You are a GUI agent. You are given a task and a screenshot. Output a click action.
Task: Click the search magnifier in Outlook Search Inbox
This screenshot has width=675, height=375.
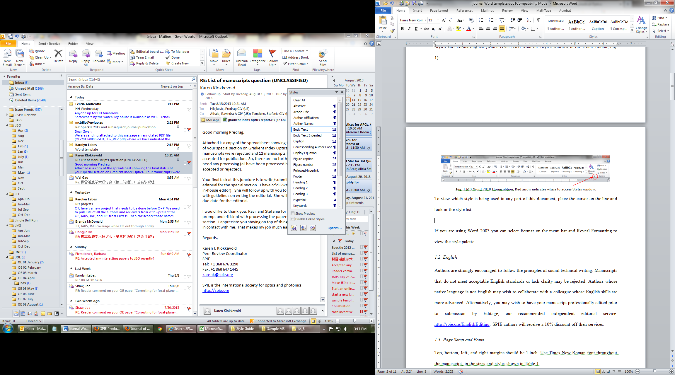pos(193,79)
